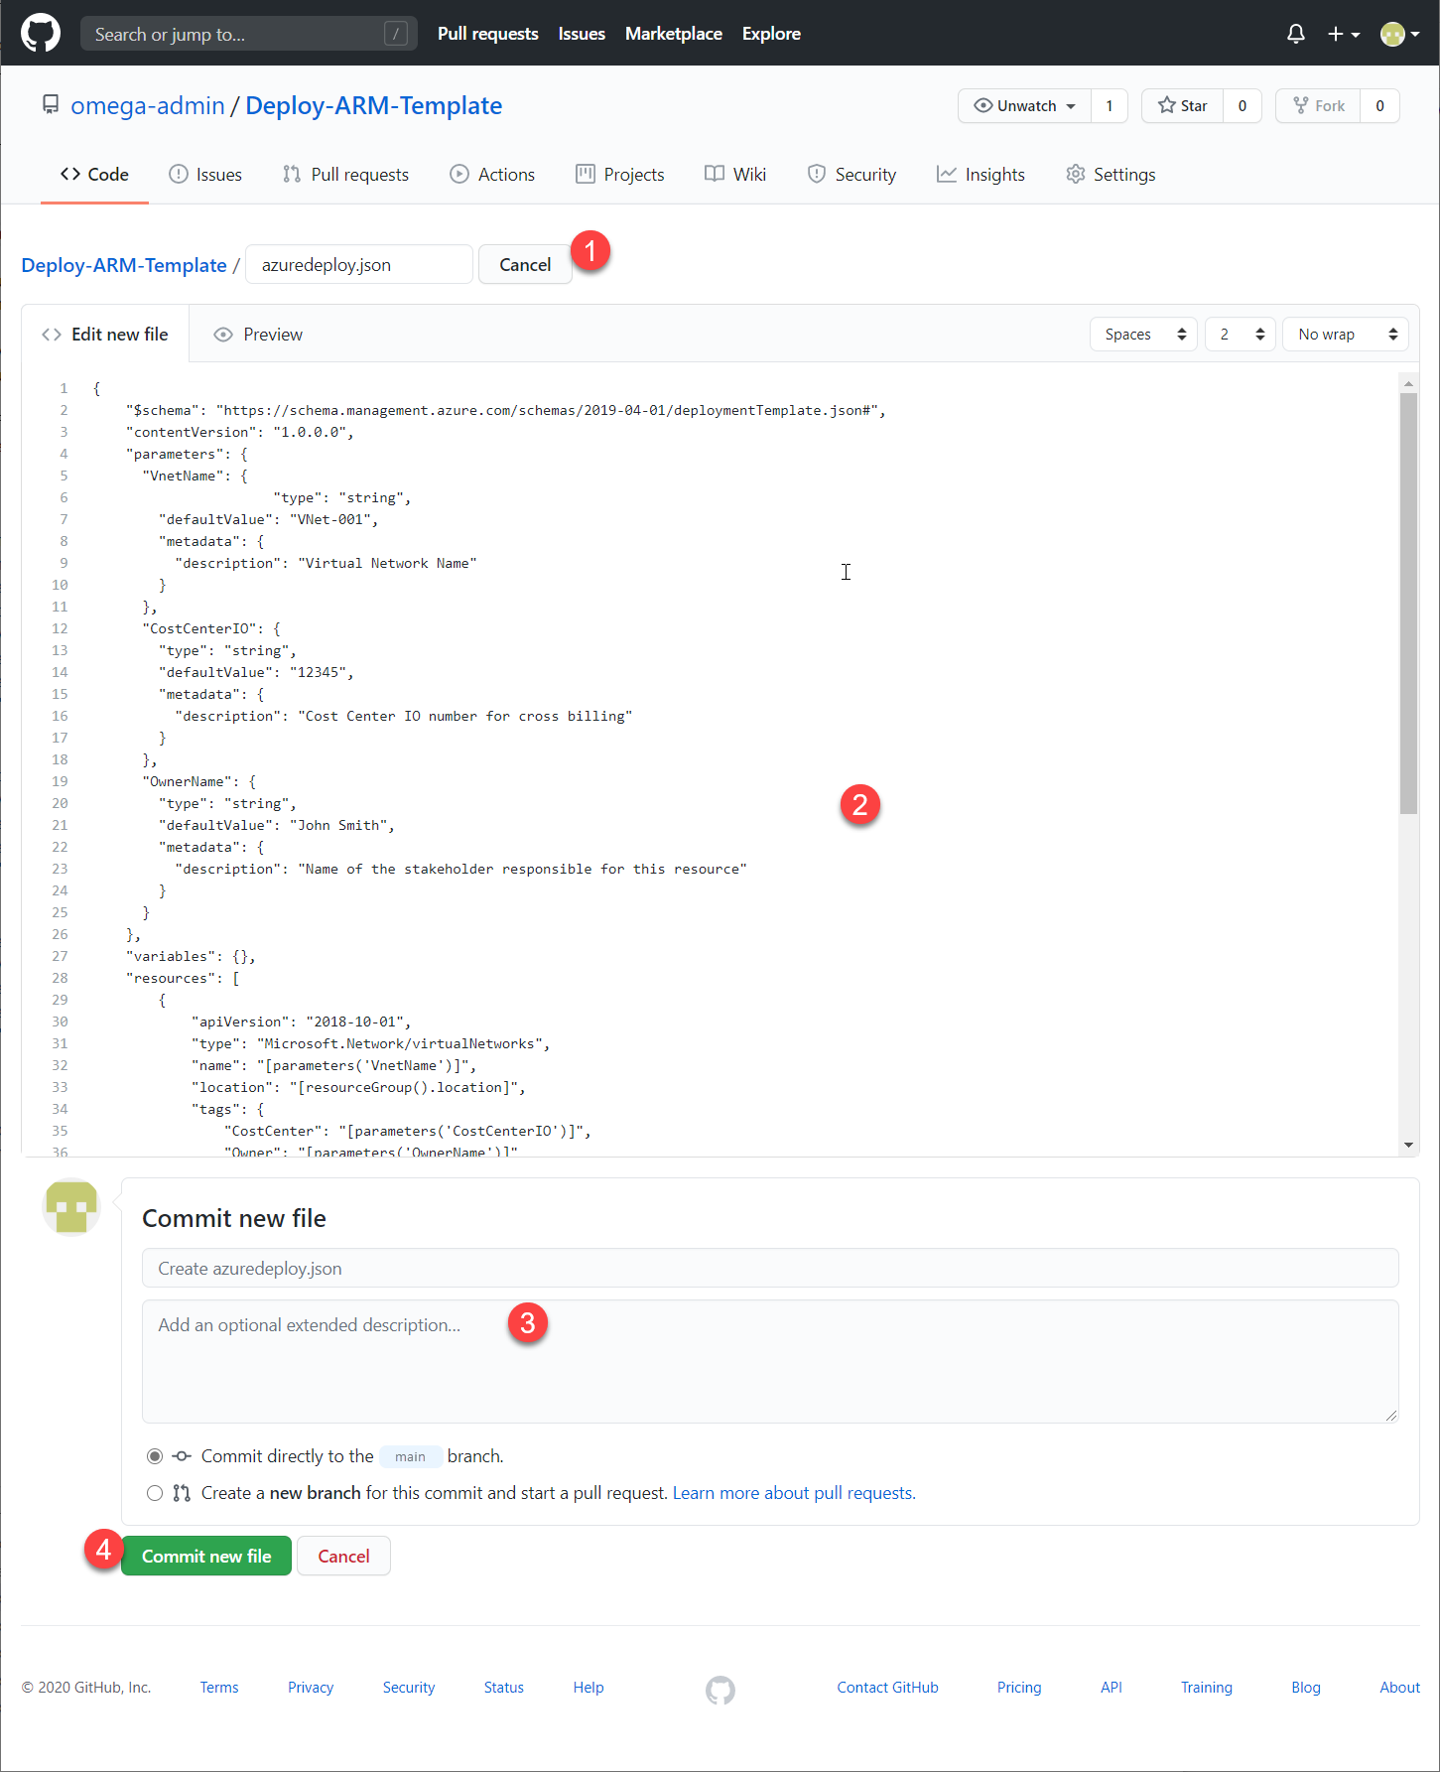
Task: Click the line containing "contentVersion"
Action: tap(240, 432)
